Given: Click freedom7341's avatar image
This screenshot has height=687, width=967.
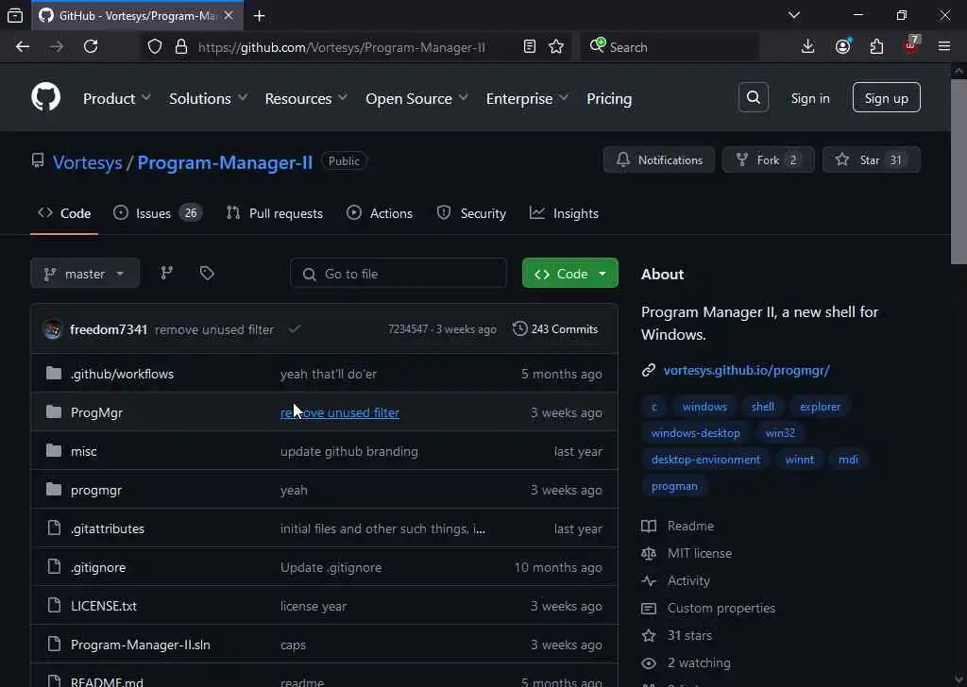Looking at the screenshot, I should pyautogui.click(x=53, y=329).
